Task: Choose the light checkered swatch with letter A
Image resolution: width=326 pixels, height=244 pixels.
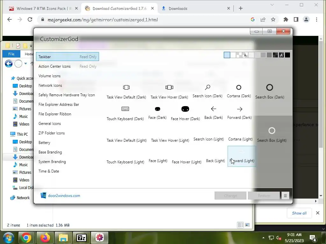Action: pyautogui.click(x=245, y=55)
